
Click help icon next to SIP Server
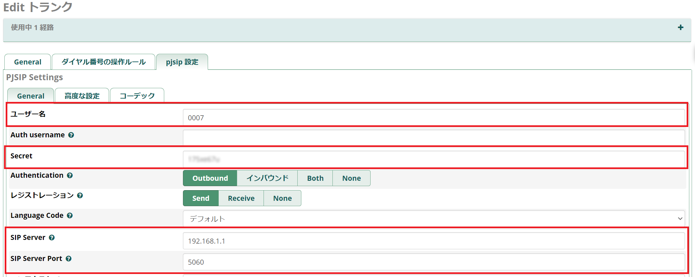52,238
